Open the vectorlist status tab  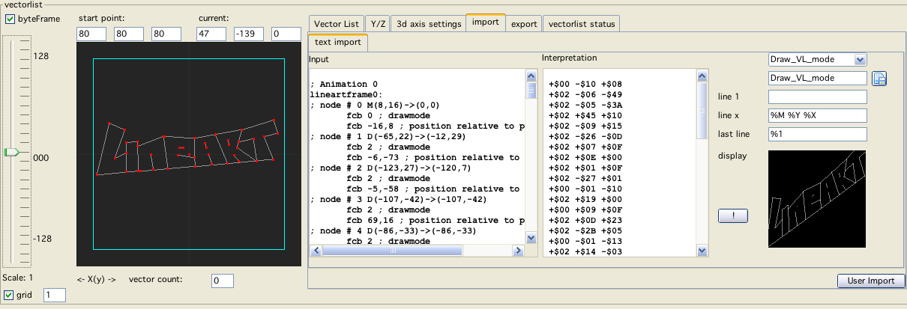(x=582, y=24)
